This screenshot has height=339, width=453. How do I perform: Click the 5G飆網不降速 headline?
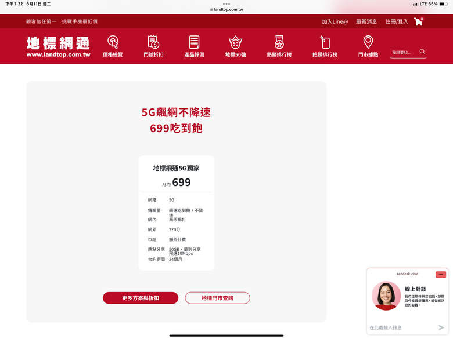tap(176, 112)
